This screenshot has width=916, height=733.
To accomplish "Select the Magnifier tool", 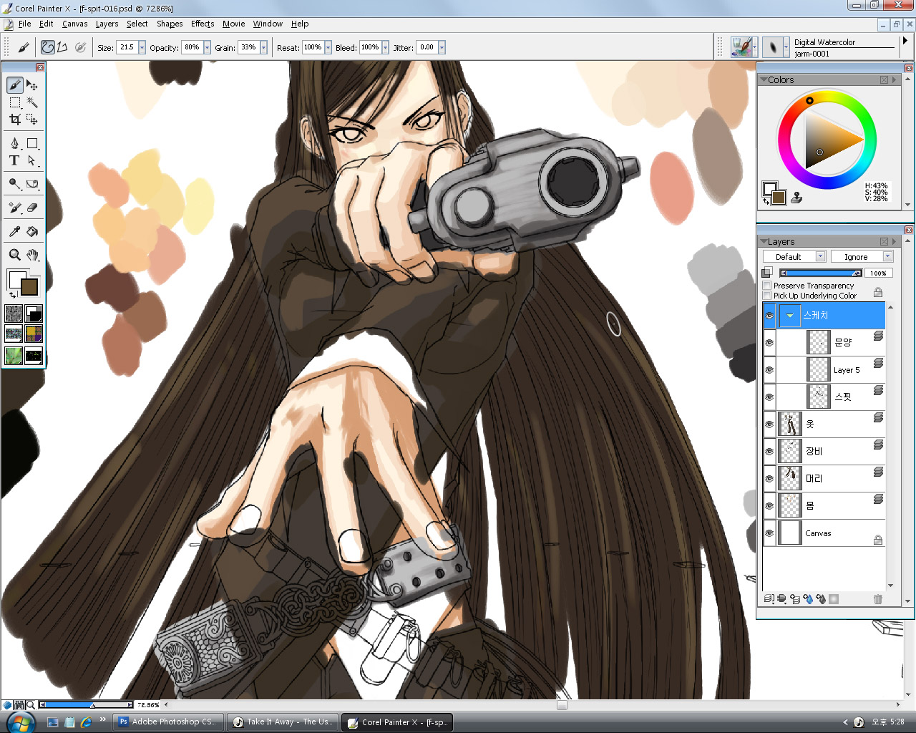I will pos(15,255).
